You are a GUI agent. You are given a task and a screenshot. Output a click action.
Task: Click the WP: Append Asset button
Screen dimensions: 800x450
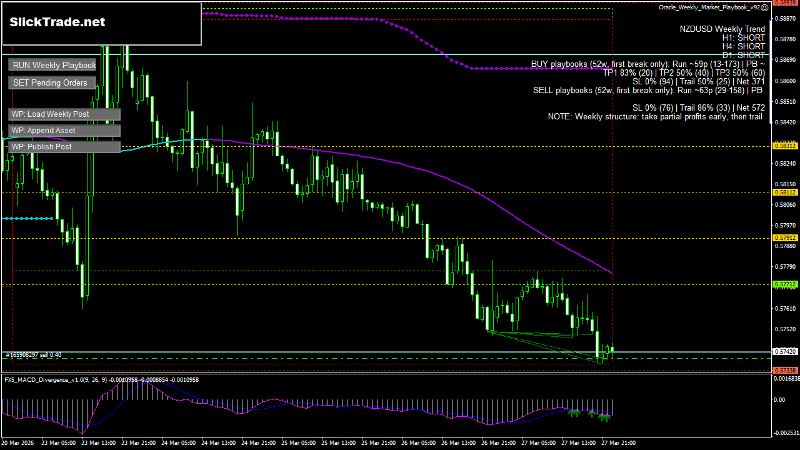(64, 131)
